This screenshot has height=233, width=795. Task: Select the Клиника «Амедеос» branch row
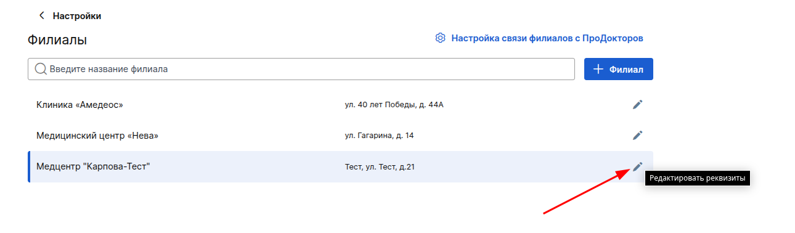tap(340, 105)
